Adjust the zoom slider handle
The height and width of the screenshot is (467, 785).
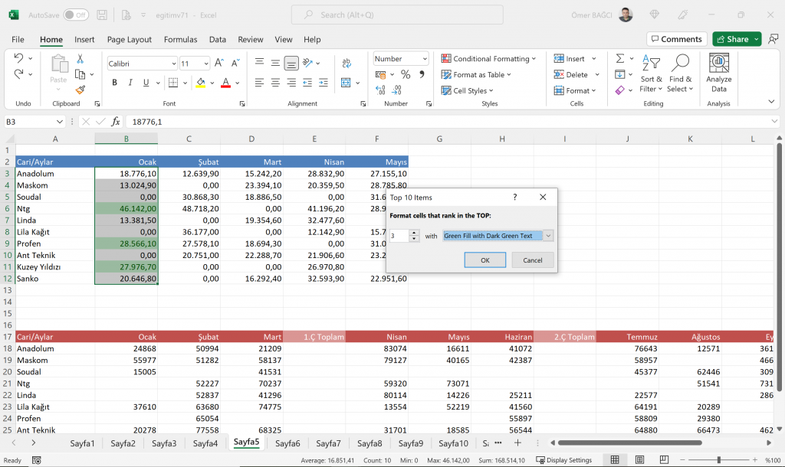click(719, 459)
